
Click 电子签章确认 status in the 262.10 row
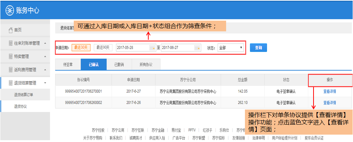pyautogui.click(x=286, y=103)
